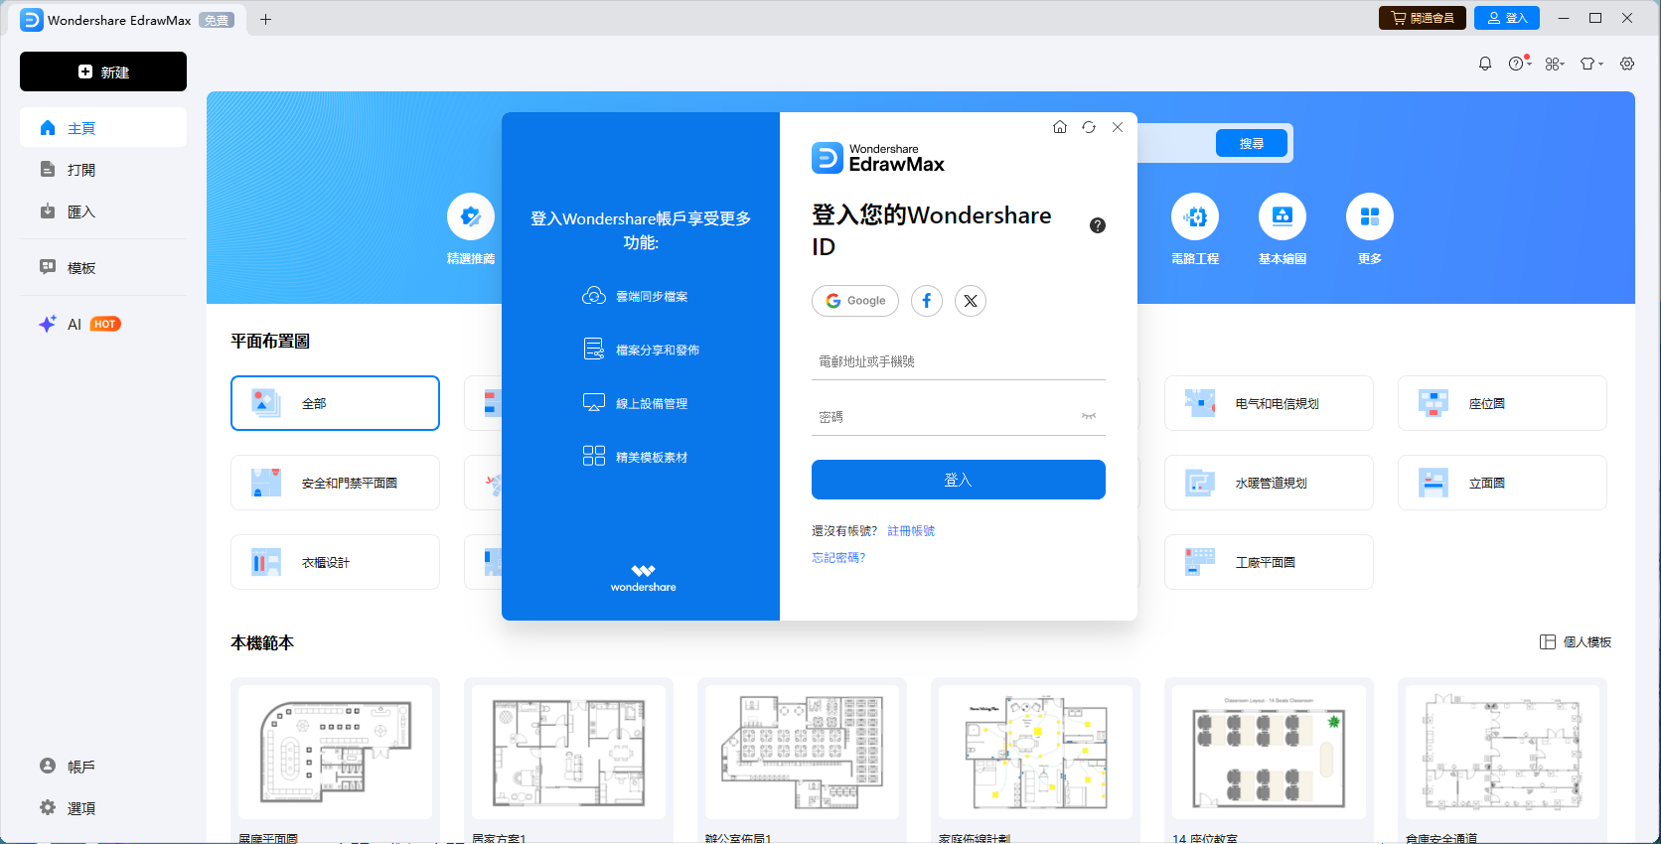Open Seating plan (座位圖) card
Image resolution: width=1661 pixels, height=844 pixels.
pos(1502,403)
